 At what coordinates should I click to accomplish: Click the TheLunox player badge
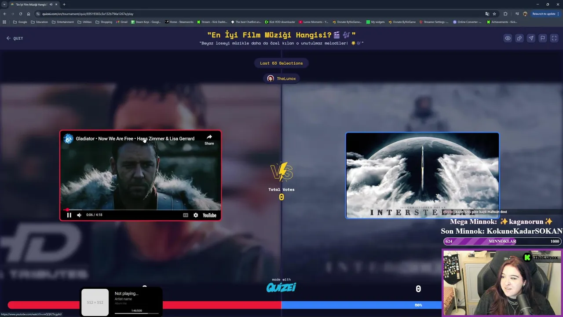[x=281, y=78]
